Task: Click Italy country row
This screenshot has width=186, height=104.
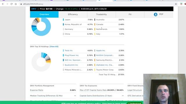Action: click(x=109, y=34)
